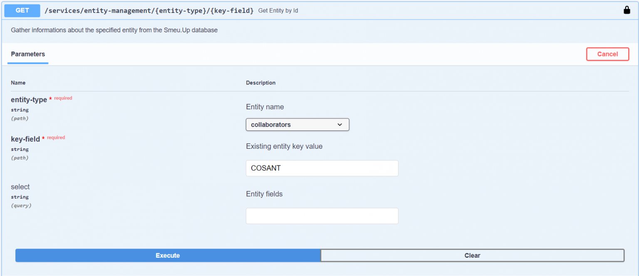Click the 'Existing entity key value' label

pos(284,146)
